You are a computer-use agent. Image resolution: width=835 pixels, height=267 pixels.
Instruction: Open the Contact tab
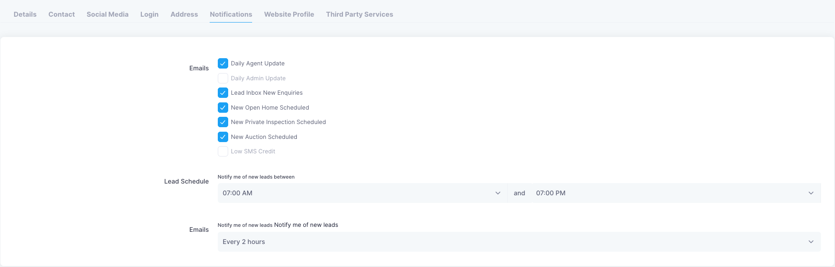61,14
